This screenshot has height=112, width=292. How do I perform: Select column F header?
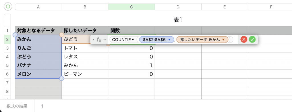click(270, 7)
